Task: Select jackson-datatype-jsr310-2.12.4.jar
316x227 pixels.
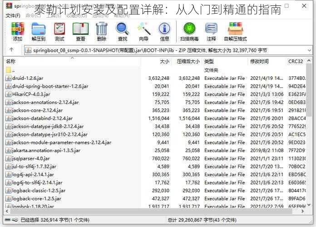Action: tap(50, 134)
